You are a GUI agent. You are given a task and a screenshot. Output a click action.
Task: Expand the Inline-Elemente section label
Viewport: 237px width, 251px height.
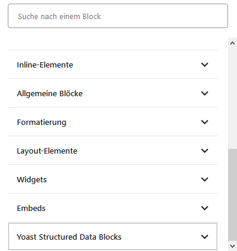click(x=45, y=65)
